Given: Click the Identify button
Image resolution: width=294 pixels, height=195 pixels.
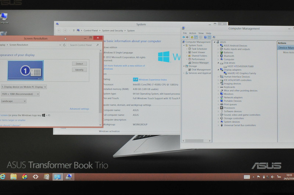Looking at the screenshot, I should 79,70.
